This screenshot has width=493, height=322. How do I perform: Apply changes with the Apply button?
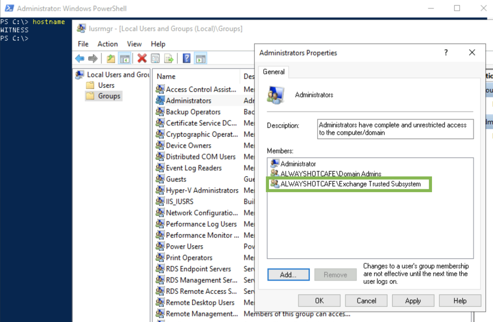[x=413, y=300]
